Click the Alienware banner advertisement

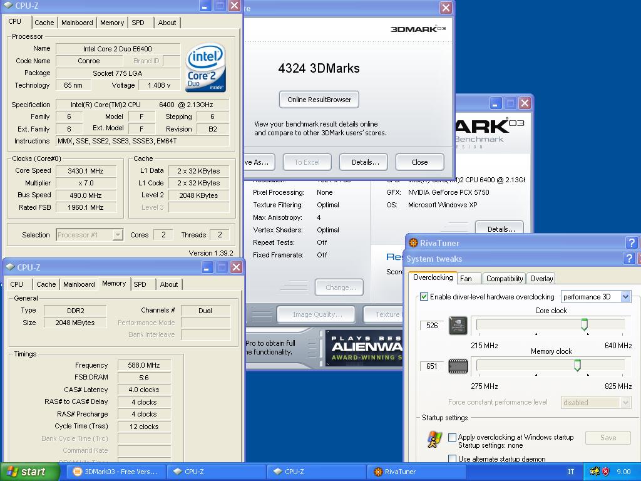coord(364,348)
